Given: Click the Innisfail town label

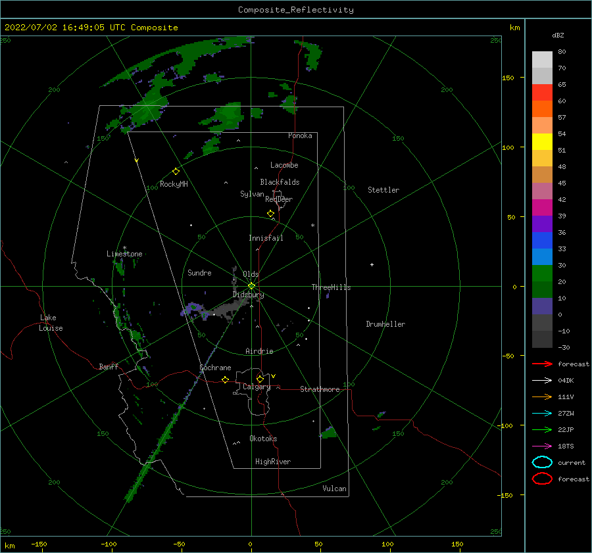Looking at the screenshot, I should pos(266,238).
